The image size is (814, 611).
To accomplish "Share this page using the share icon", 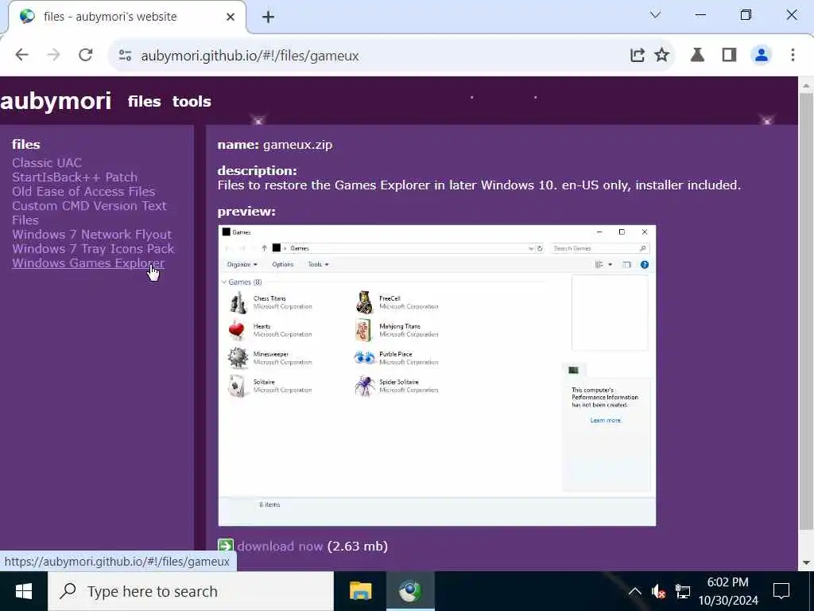I will (638, 55).
